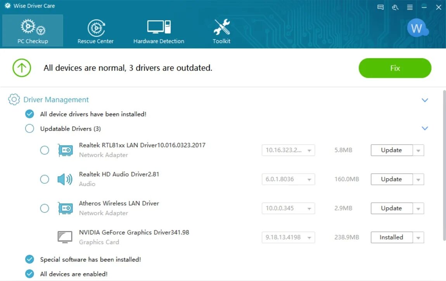Click the vertical scrollbar on the right
This screenshot has height=281, width=446.
click(x=444, y=165)
